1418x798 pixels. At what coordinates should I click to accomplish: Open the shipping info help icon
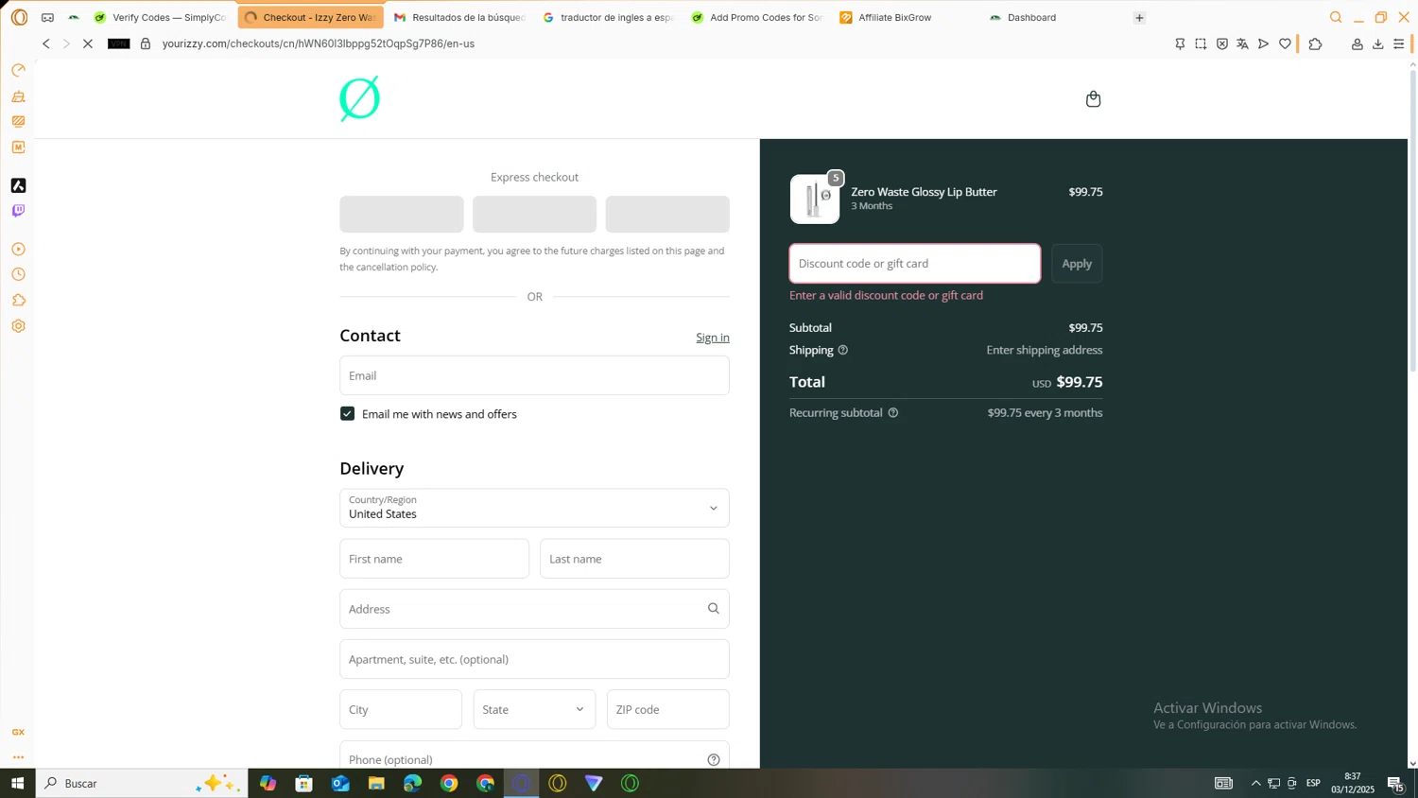pyautogui.click(x=843, y=350)
